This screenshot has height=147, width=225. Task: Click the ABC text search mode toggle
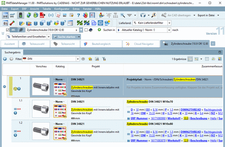(x=13, y=30)
